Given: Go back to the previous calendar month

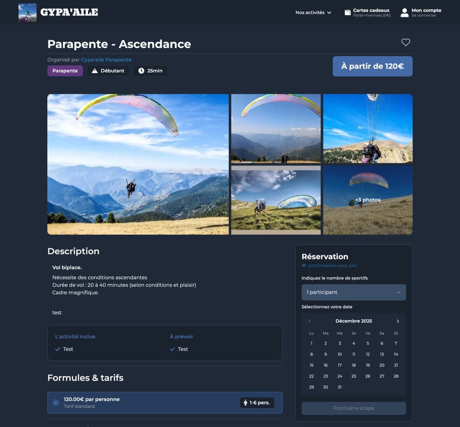Looking at the screenshot, I should pos(310,321).
